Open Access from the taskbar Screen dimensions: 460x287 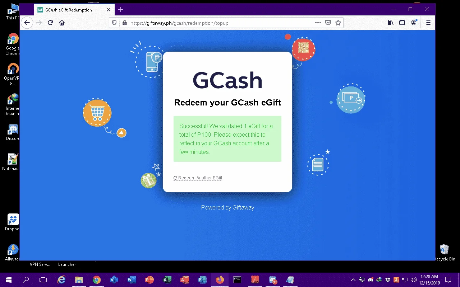pos(185,280)
